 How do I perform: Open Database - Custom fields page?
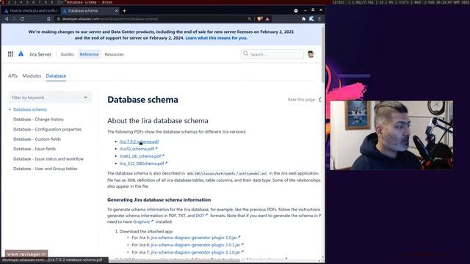coord(37,139)
